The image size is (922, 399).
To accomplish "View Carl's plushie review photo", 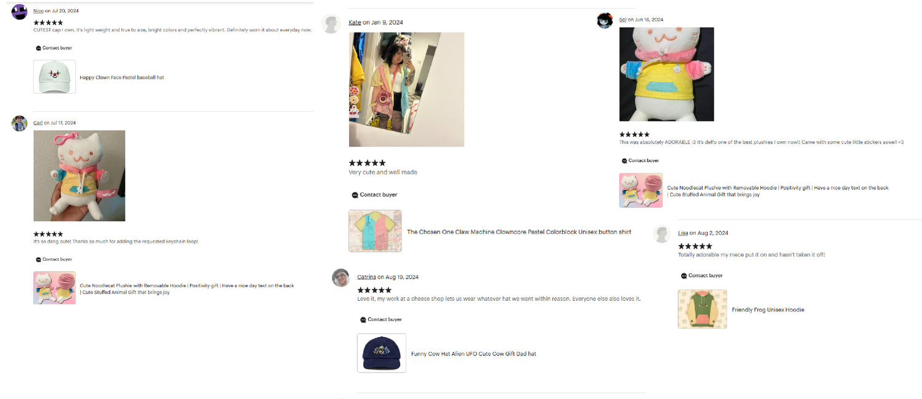I will click(79, 176).
